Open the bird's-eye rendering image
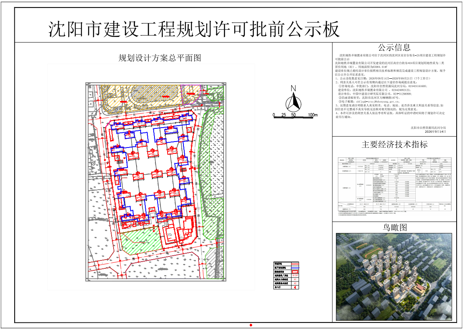 [394, 277]
